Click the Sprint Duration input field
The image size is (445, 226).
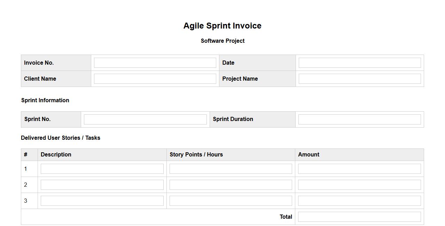pos(359,120)
